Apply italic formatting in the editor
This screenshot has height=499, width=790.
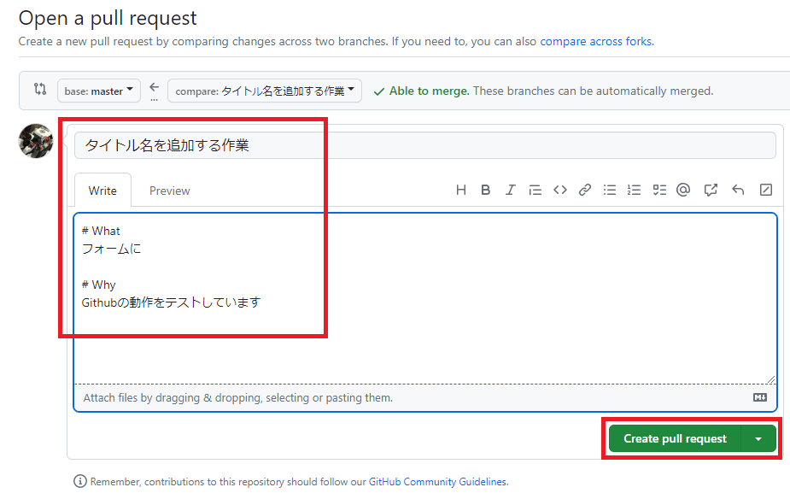(x=510, y=190)
